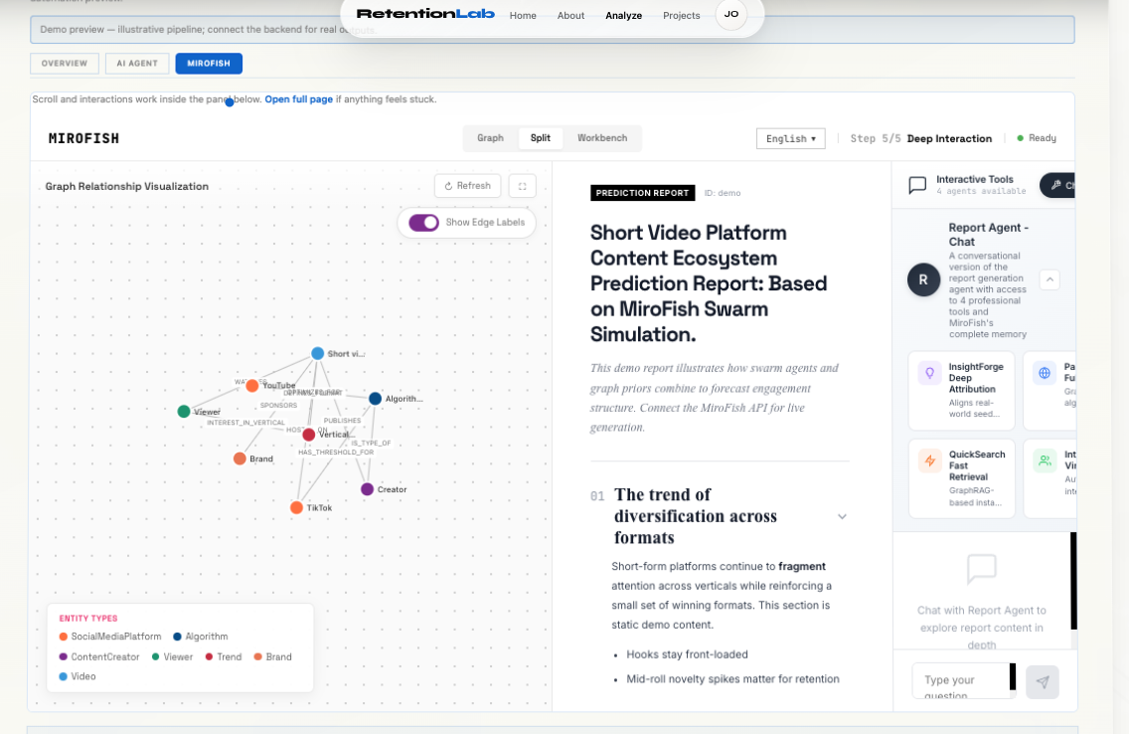Go to About in navigation bar
Image resolution: width=1129 pixels, height=734 pixels.
pos(570,15)
